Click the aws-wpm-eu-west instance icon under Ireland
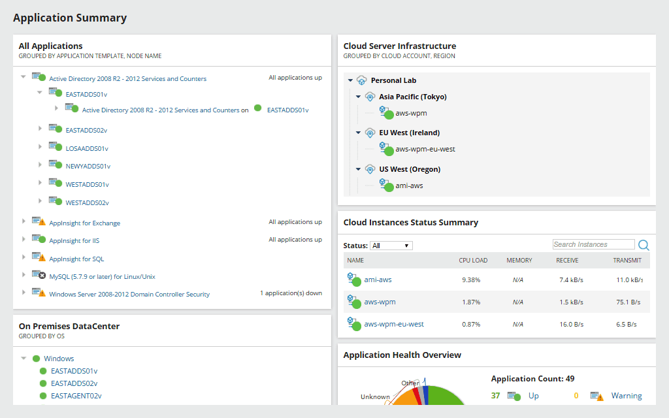Viewport: 669px width, 418px height. coord(387,148)
